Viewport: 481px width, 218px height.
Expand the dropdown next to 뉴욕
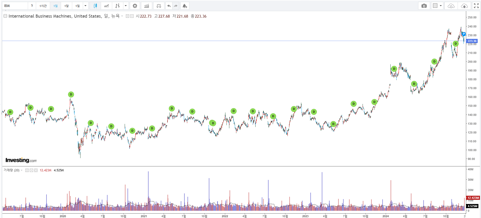[x=122, y=16]
